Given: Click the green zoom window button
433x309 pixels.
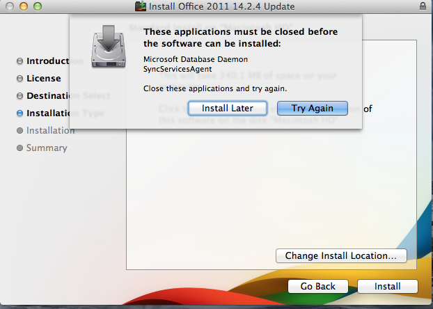Looking at the screenshot, I should point(38,6).
